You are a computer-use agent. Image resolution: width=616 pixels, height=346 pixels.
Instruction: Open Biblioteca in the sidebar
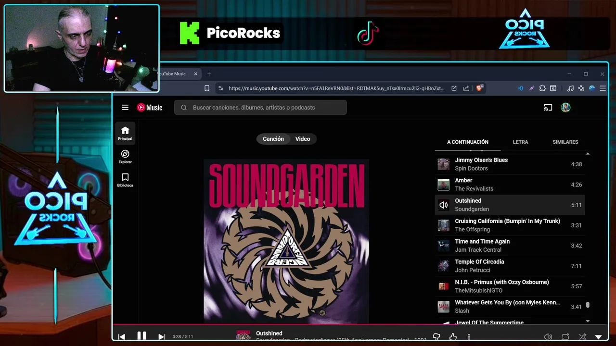click(125, 180)
